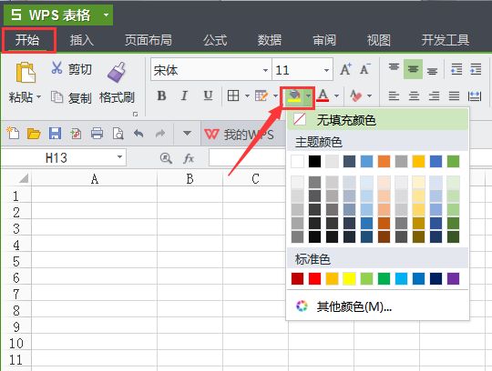The width and height of the screenshot is (492, 371).
Task: Open print preview icon
Action: tap(118, 134)
